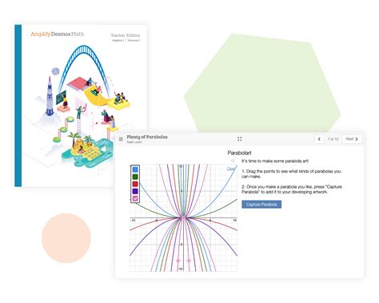This screenshot has width=379, height=303.
Task: Click the Next button
Action: [x=352, y=139]
